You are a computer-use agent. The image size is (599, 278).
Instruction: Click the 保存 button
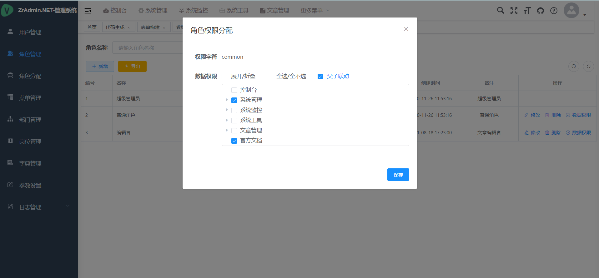(398, 175)
